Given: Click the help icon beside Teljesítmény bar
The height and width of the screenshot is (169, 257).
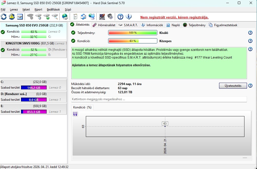Looking at the screenshot, I should [x=250, y=33].
